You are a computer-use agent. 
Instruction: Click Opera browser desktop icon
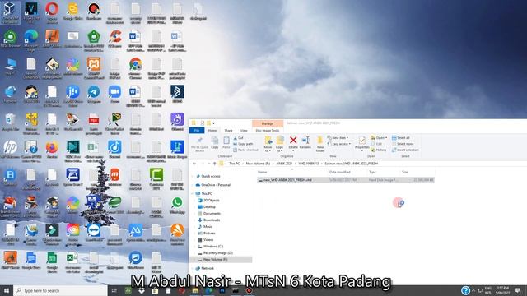click(52, 12)
